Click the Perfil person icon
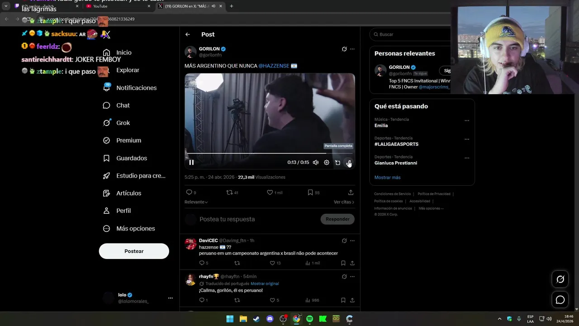The width and height of the screenshot is (579, 326). click(106, 211)
